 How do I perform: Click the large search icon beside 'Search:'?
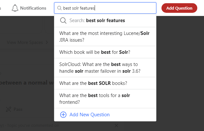[x=63, y=20]
